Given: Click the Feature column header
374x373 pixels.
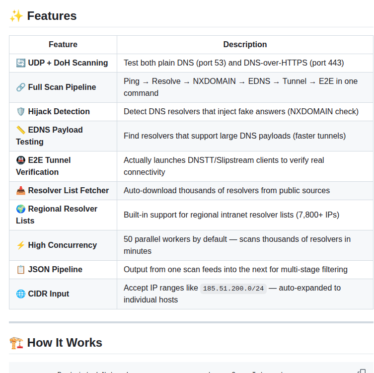Looking at the screenshot, I should tap(63, 45).
